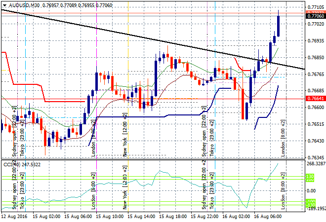The height and width of the screenshot is (222, 326).
Task: Select the 0.76765 price axis label
Action: (316, 74)
